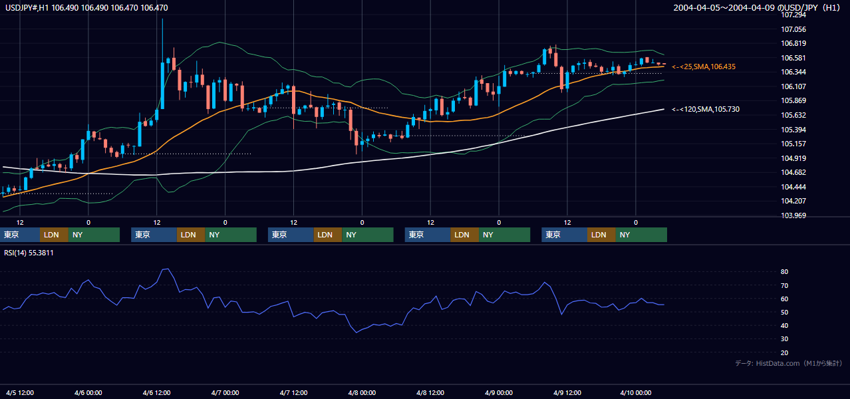The image size is (850, 399).
Task: Click the 4/10 00:00 date label
Action: [636, 393]
